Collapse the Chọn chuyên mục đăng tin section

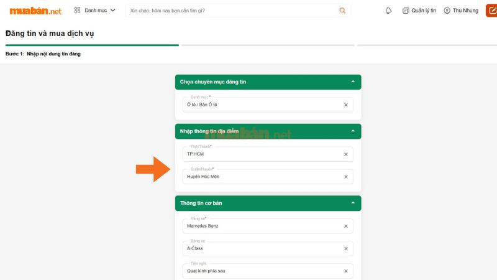click(353, 82)
